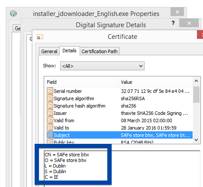Click the Valid from field icon

click(x=50, y=120)
